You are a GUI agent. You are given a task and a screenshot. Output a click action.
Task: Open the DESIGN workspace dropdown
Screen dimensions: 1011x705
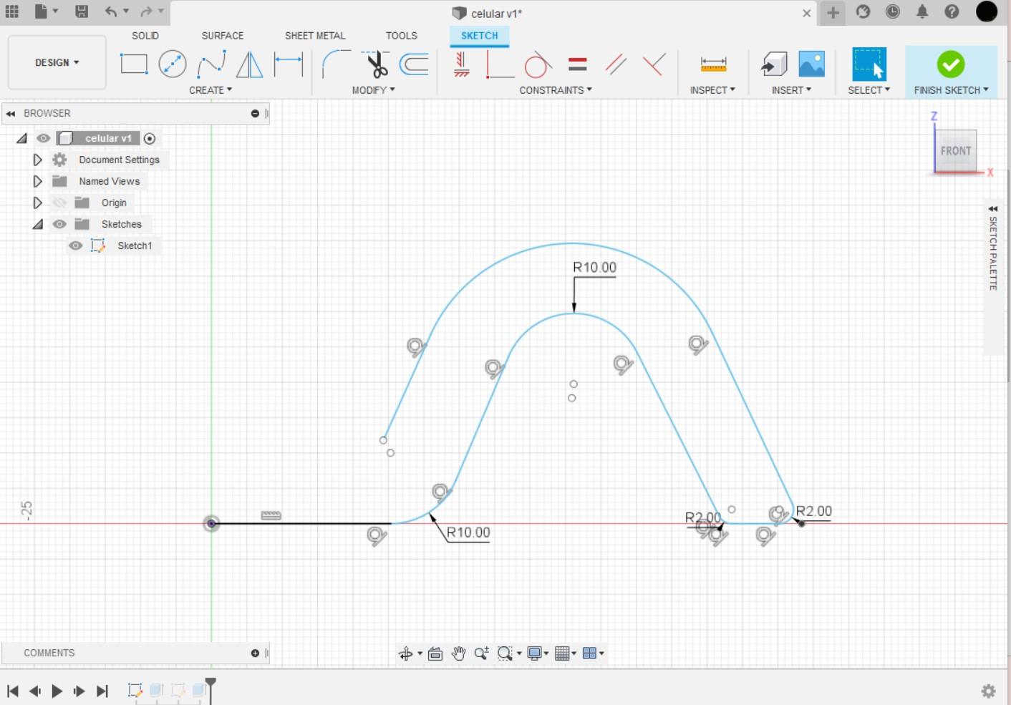[57, 62]
